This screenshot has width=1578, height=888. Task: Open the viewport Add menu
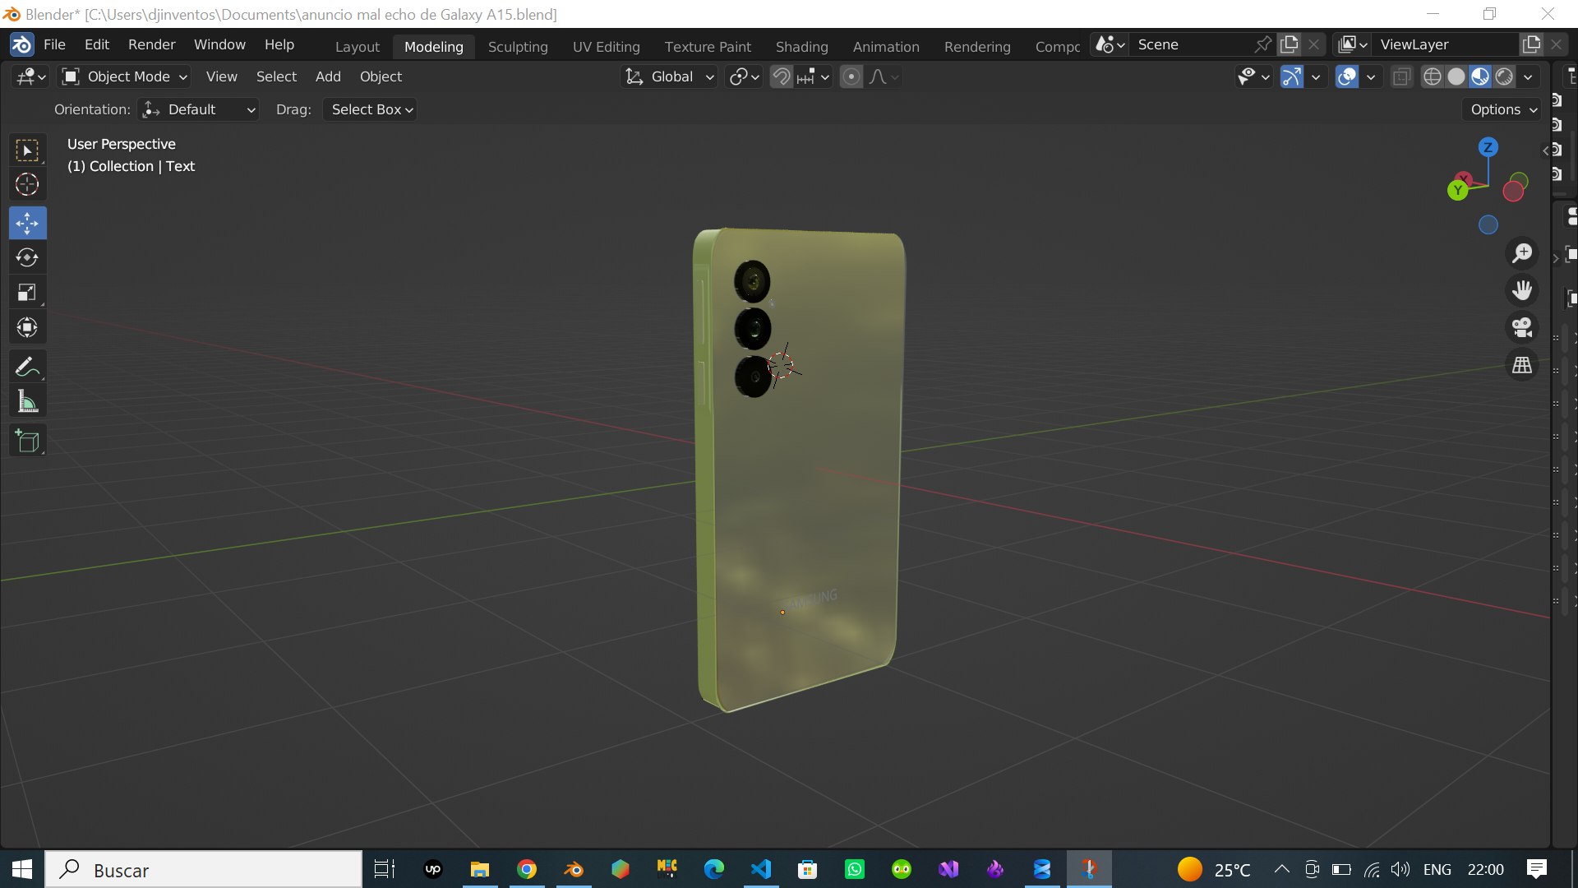click(x=328, y=76)
